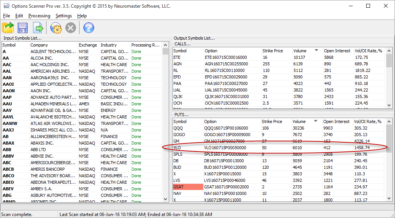Select the LVS put option row
Image resolution: width=395 pixels, height=218 pixels.
click(x=278, y=180)
